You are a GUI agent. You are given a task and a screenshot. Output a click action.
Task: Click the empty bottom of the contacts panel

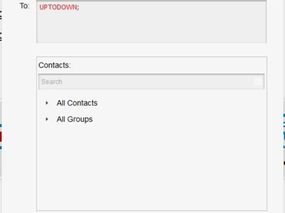142,199
